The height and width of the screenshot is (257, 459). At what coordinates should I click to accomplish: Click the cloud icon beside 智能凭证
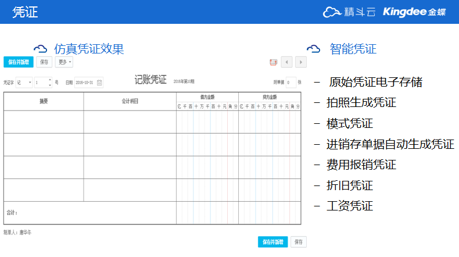coord(314,49)
